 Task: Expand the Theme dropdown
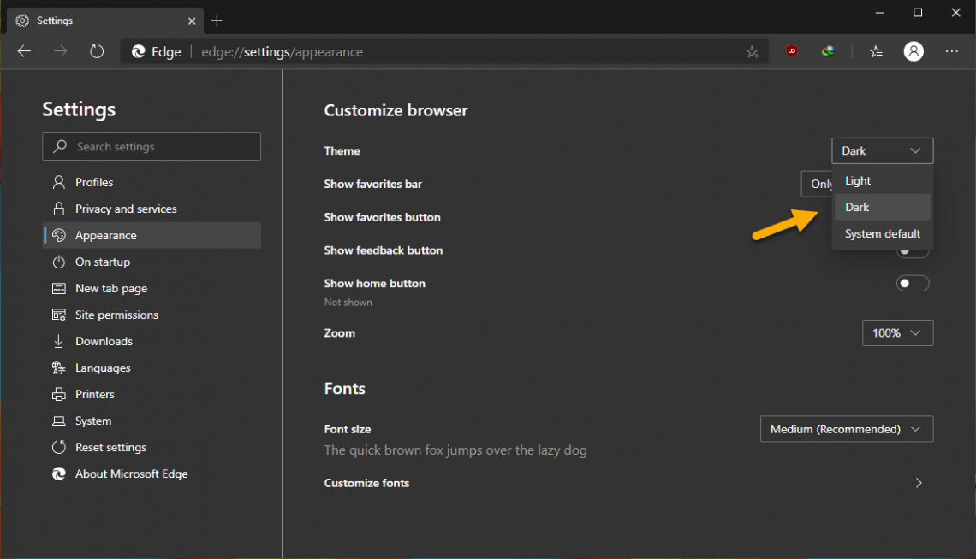[882, 150]
